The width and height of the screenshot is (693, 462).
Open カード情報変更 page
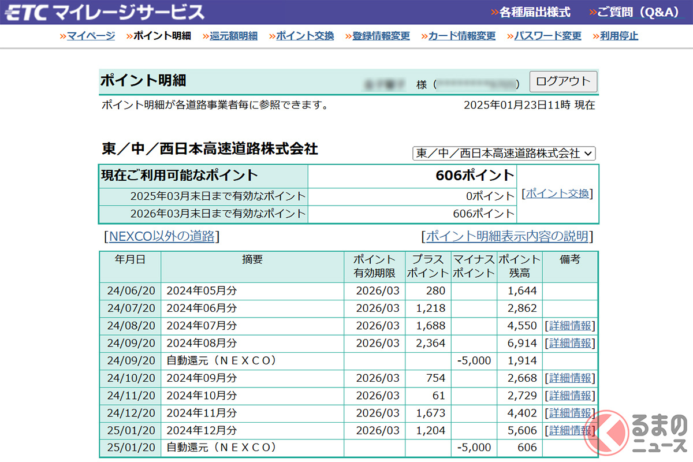(x=461, y=36)
